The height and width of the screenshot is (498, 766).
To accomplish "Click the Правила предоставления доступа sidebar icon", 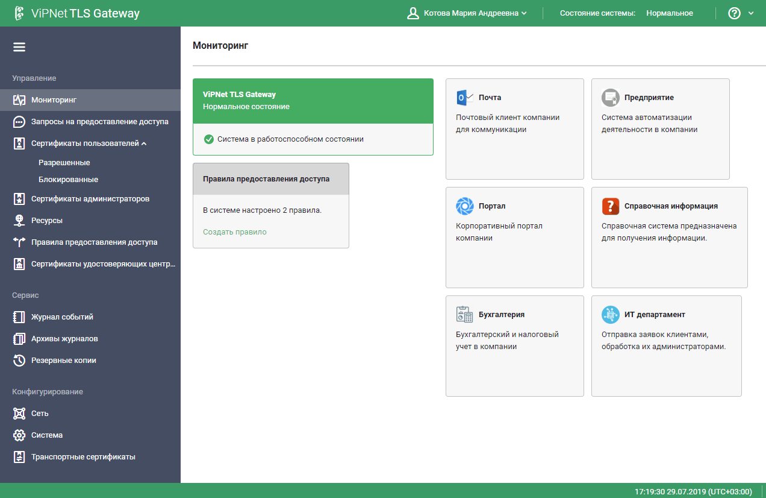I will click(19, 242).
